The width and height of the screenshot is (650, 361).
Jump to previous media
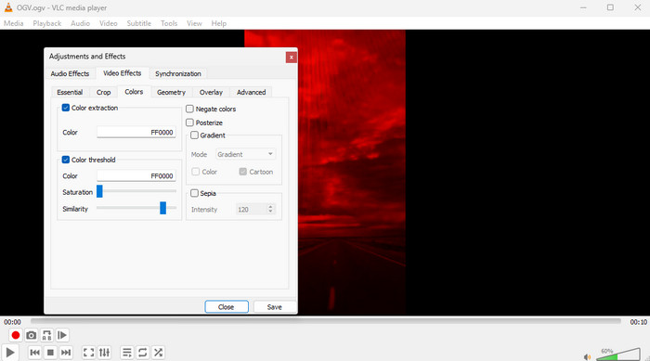point(35,353)
